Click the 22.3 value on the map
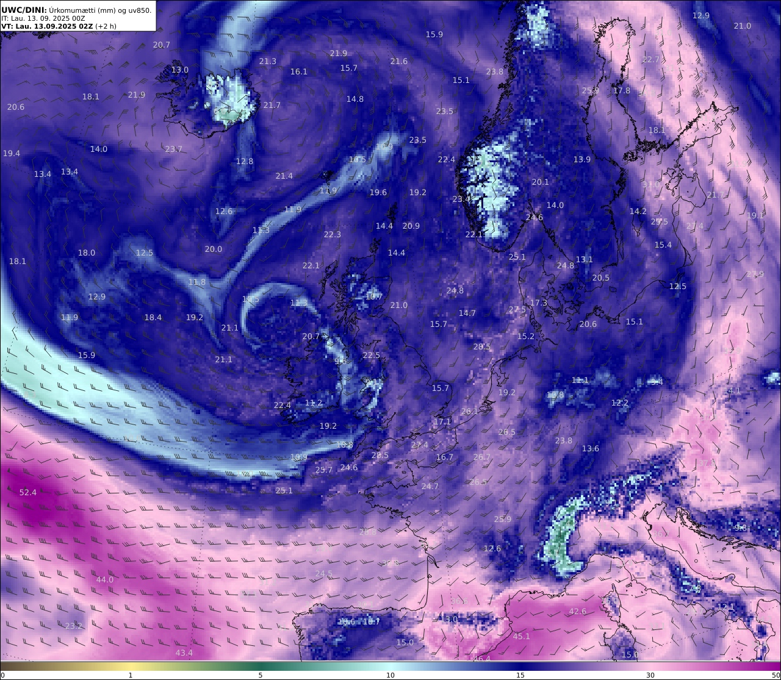This screenshot has width=781, height=680. pos(332,234)
